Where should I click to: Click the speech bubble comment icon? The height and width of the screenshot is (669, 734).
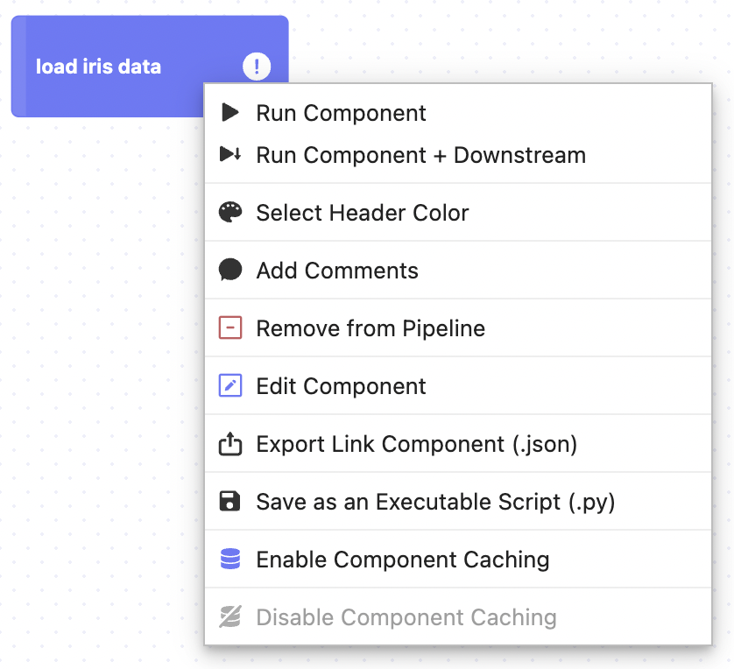point(229,271)
